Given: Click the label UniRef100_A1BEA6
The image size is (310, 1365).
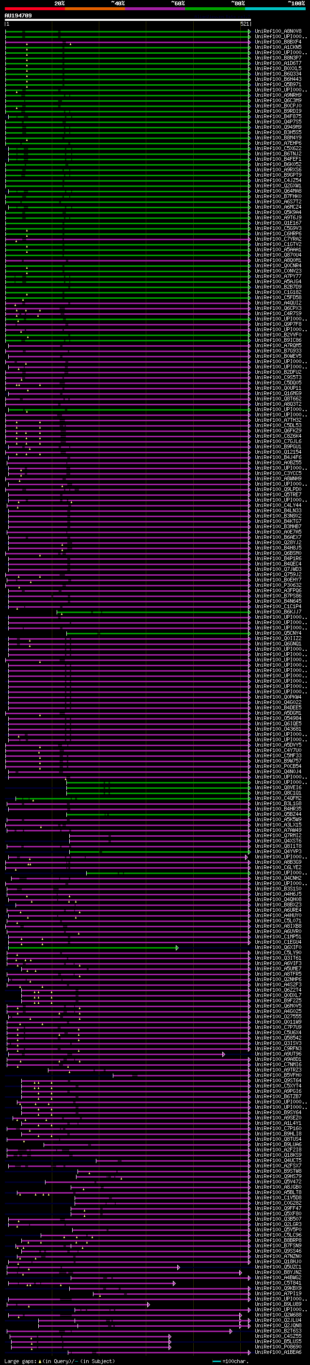Looking at the screenshot, I should click(278, 1352).
